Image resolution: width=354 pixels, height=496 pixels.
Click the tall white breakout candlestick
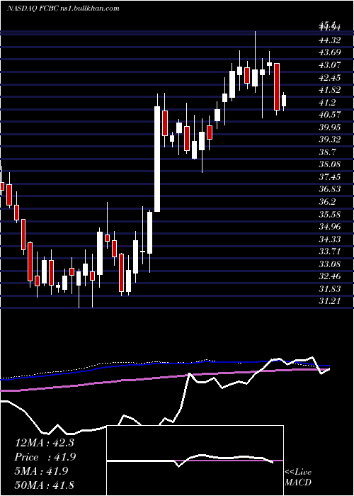(157, 159)
